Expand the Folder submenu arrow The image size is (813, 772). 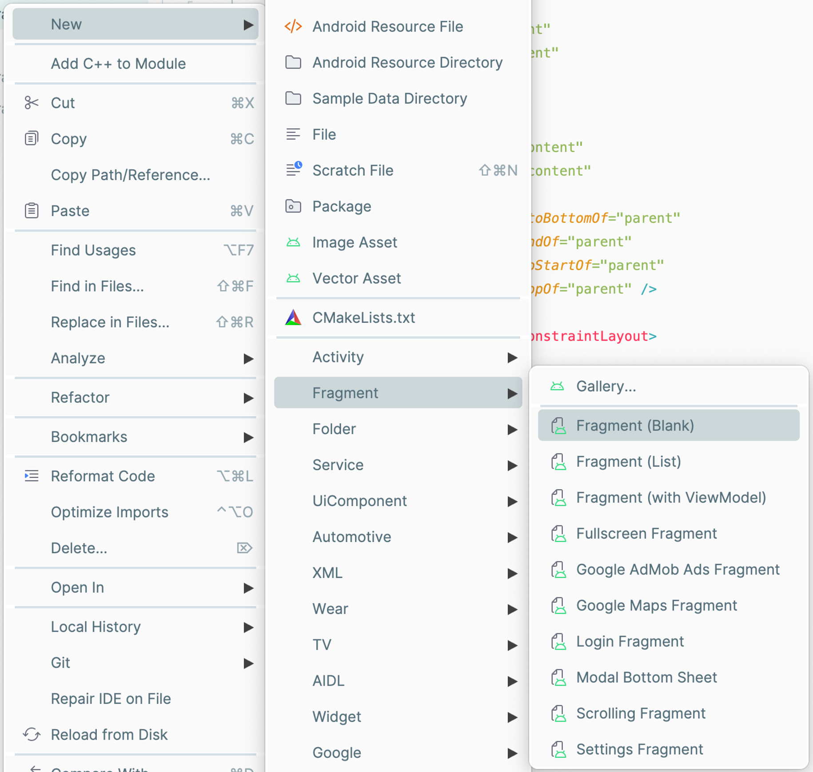click(512, 430)
